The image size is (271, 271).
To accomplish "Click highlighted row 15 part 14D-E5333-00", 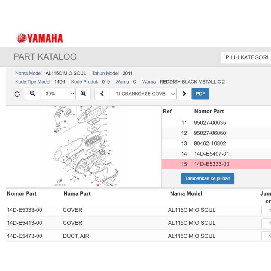I will pyautogui.click(x=216, y=164).
